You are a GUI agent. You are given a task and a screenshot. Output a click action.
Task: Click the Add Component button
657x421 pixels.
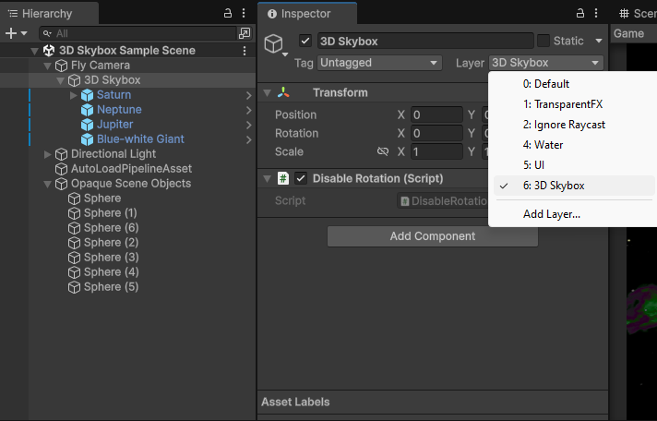[x=432, y=236]
